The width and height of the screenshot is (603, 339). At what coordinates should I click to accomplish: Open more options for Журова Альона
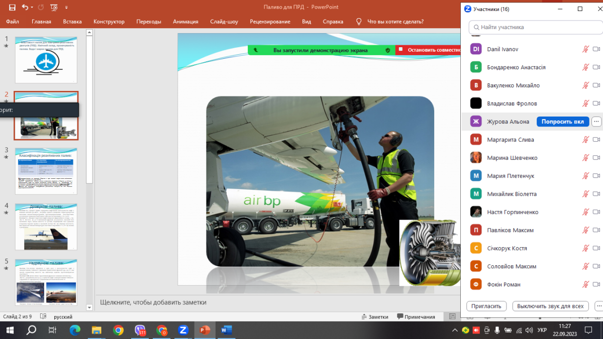pyautogui.click(x=596, y=122)
